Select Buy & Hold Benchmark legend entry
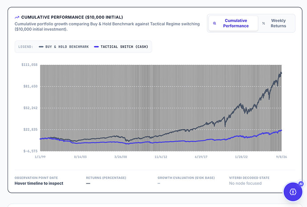The height and width of the screenshot is (207, 307). point(64,47)
